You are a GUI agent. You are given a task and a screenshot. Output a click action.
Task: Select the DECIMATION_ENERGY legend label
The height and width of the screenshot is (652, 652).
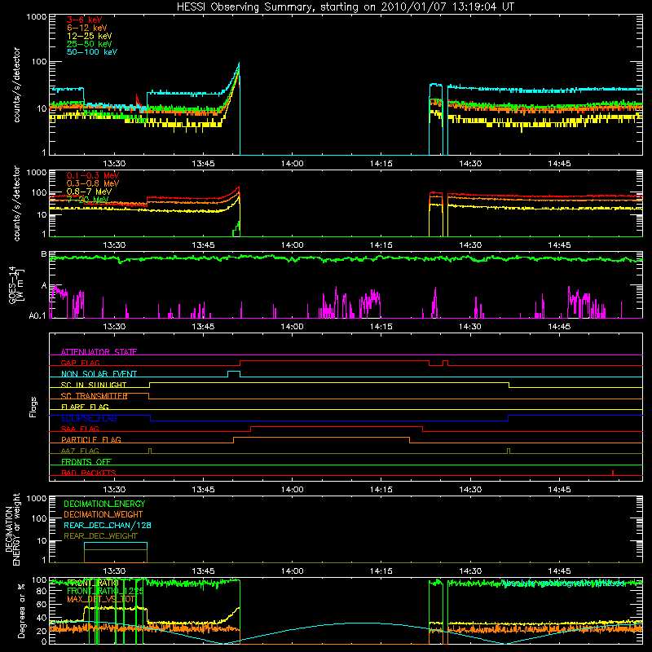click(x=104, y=504)
